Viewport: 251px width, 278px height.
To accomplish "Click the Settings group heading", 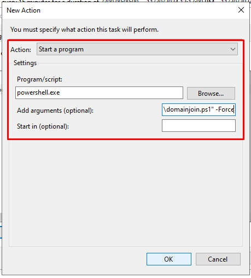I will [x=25, y=63].
